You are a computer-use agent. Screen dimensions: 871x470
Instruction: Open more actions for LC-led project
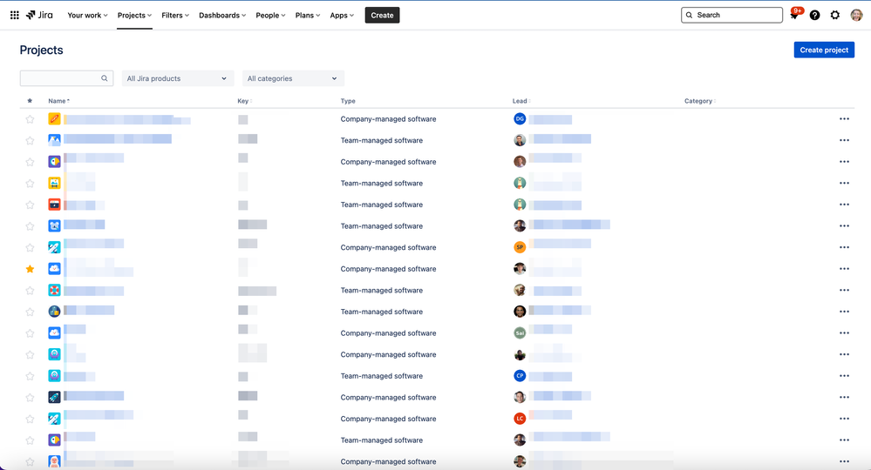coord(844,419)
